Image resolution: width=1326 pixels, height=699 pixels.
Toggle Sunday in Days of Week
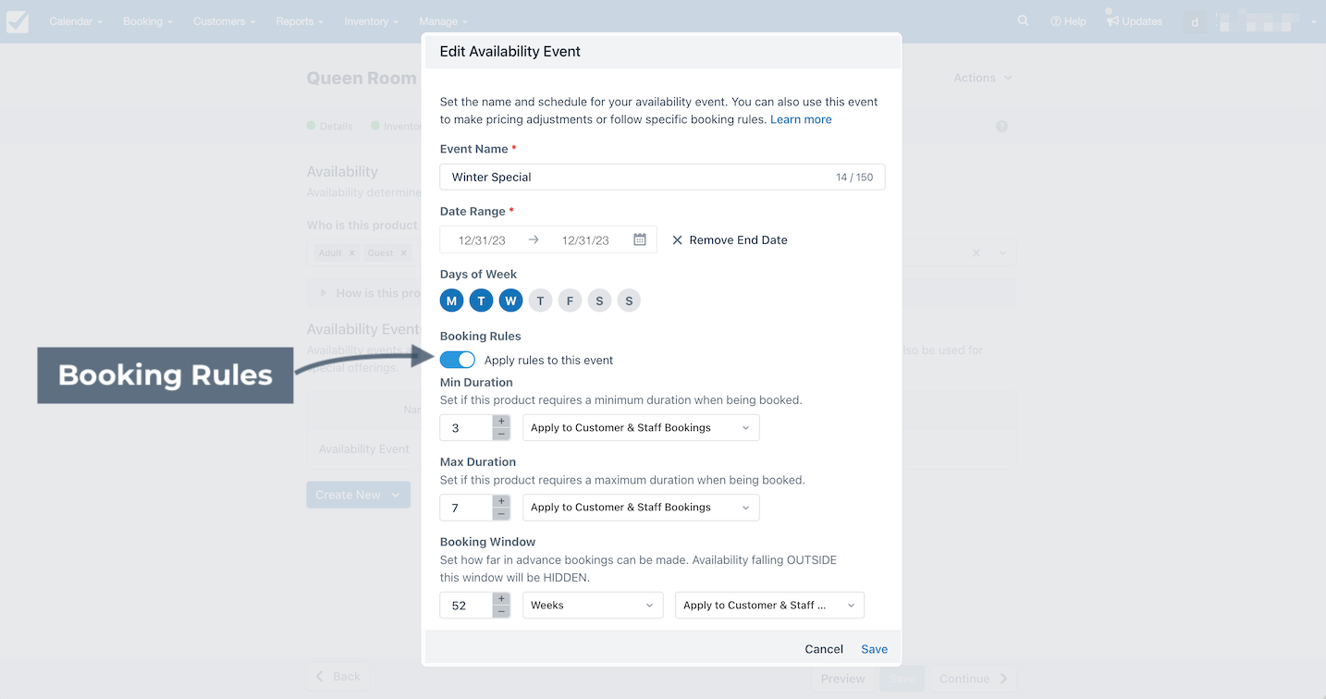click(x=629, y=300)
